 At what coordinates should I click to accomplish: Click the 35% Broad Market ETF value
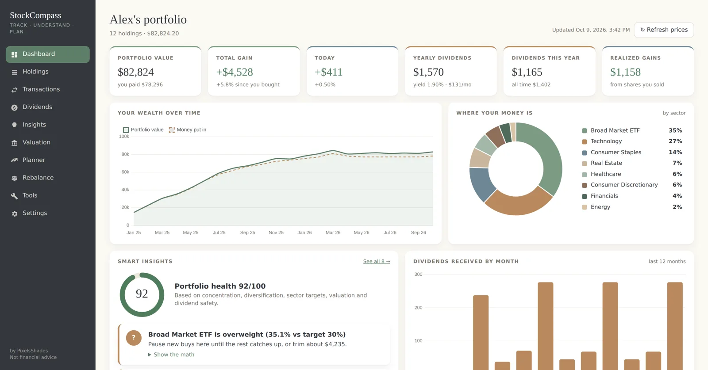(675, 130)
